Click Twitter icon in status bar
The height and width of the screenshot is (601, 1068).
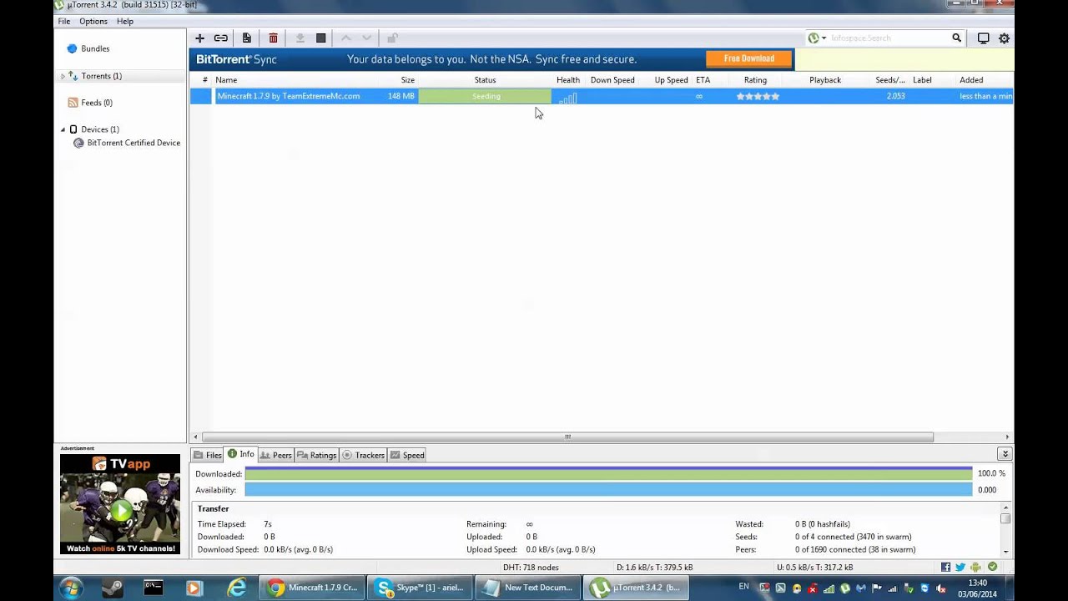[960, 568]
